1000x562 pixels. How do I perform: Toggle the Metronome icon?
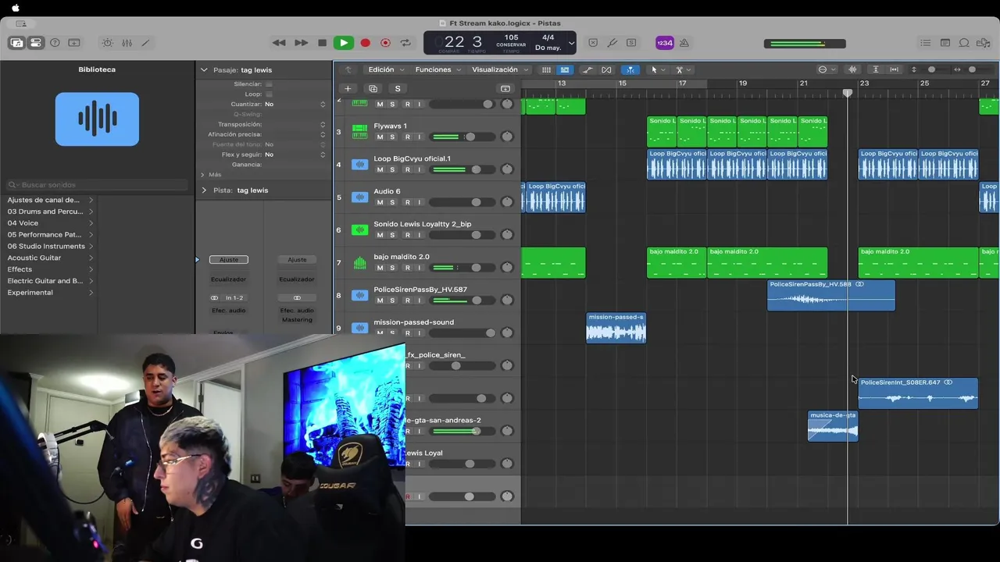(x=684, y=43)
